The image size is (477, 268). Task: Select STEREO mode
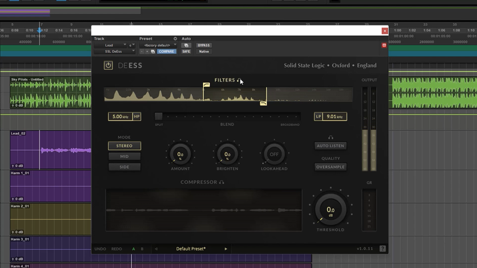tap(124, 146)
